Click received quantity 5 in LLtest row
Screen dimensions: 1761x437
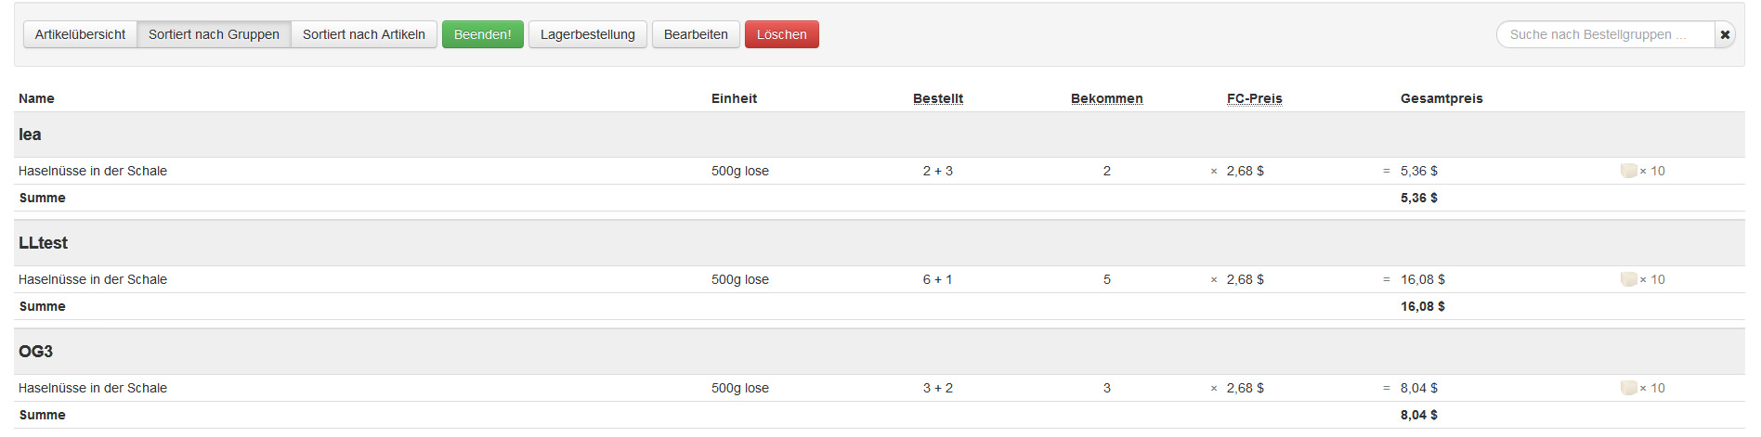[x=1106, y=279]
